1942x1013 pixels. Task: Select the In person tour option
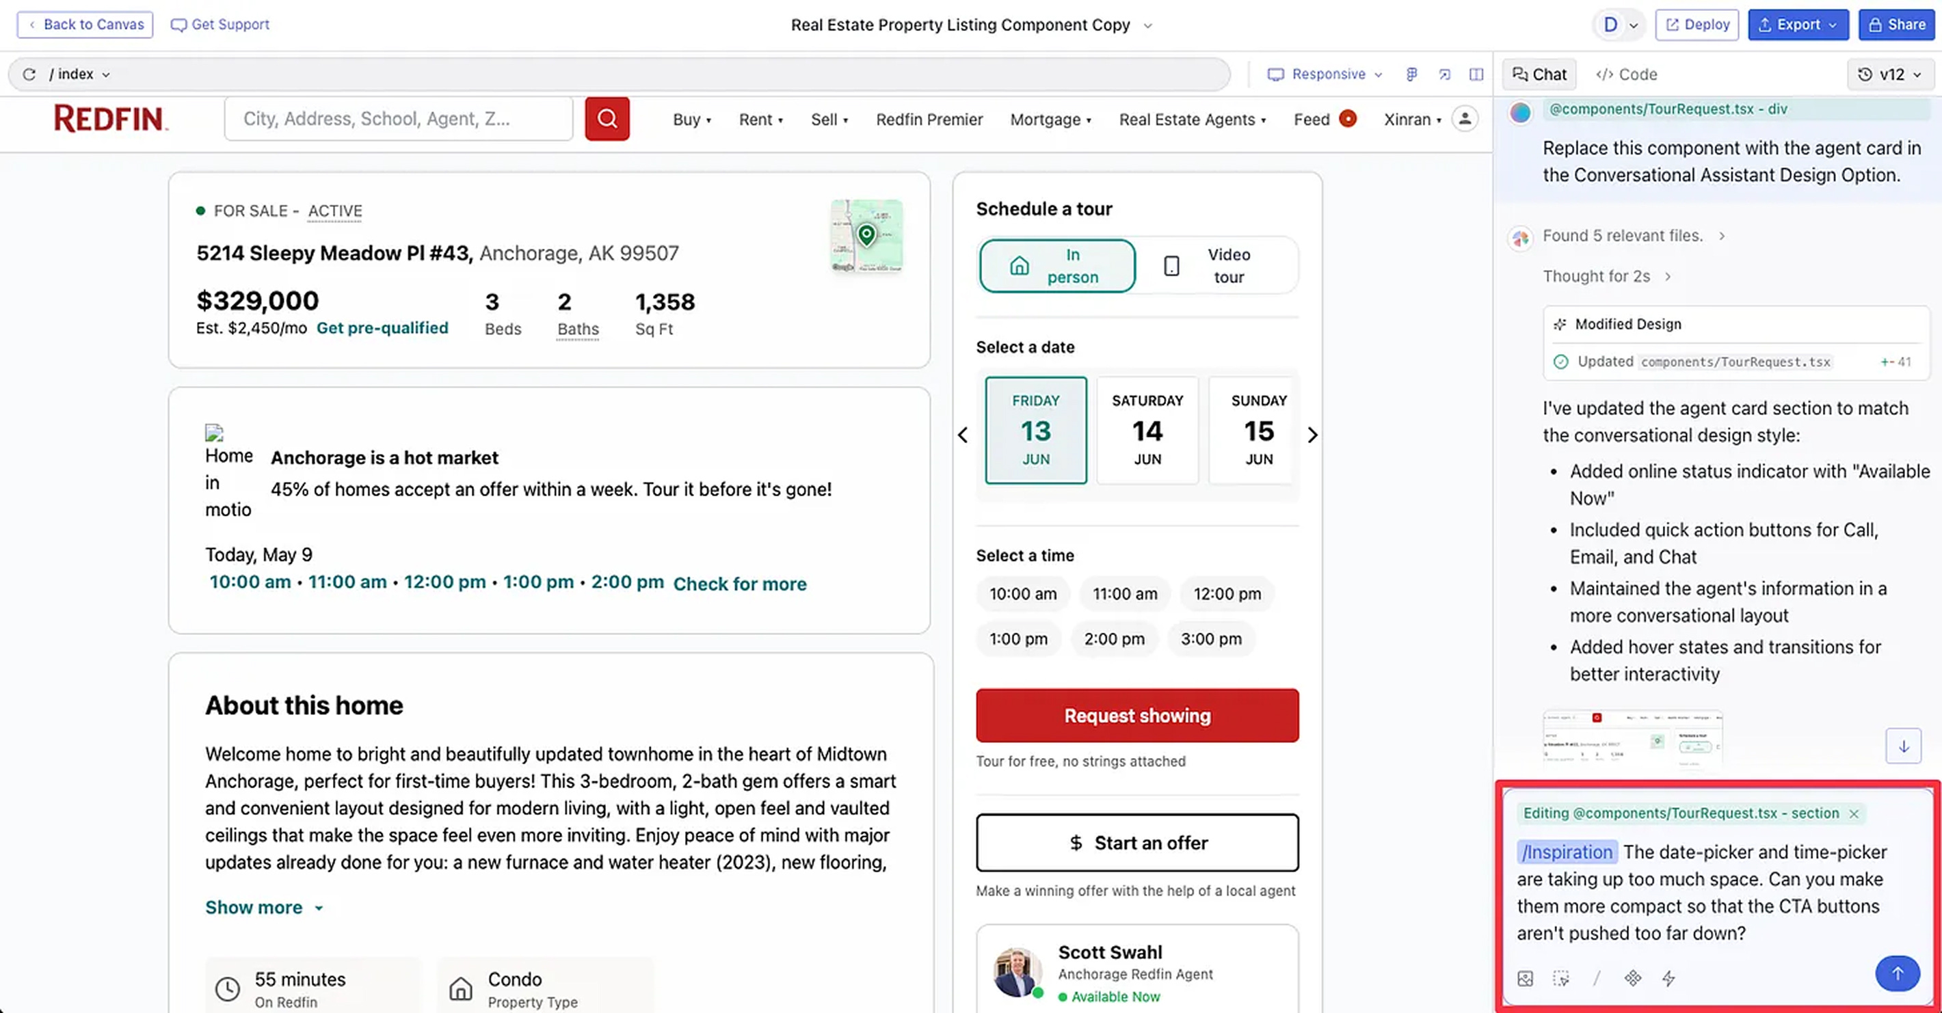coord(1056,265)
